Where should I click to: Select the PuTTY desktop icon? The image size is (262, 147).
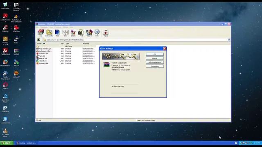pos(16,40)
